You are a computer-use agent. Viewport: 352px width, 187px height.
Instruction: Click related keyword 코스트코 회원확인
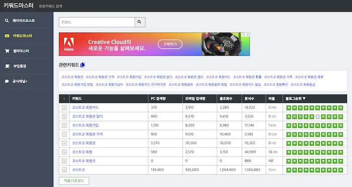[276, 85]
